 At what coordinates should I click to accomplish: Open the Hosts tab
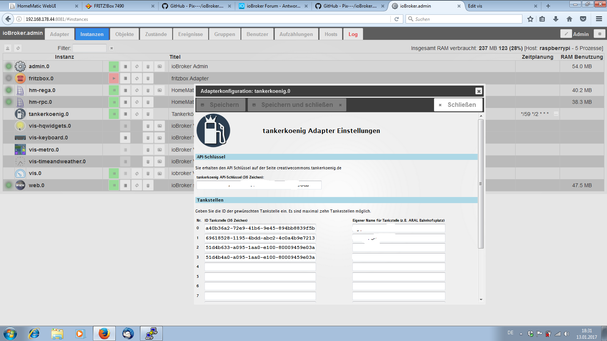pyautogui.click(x=331, y=34)
